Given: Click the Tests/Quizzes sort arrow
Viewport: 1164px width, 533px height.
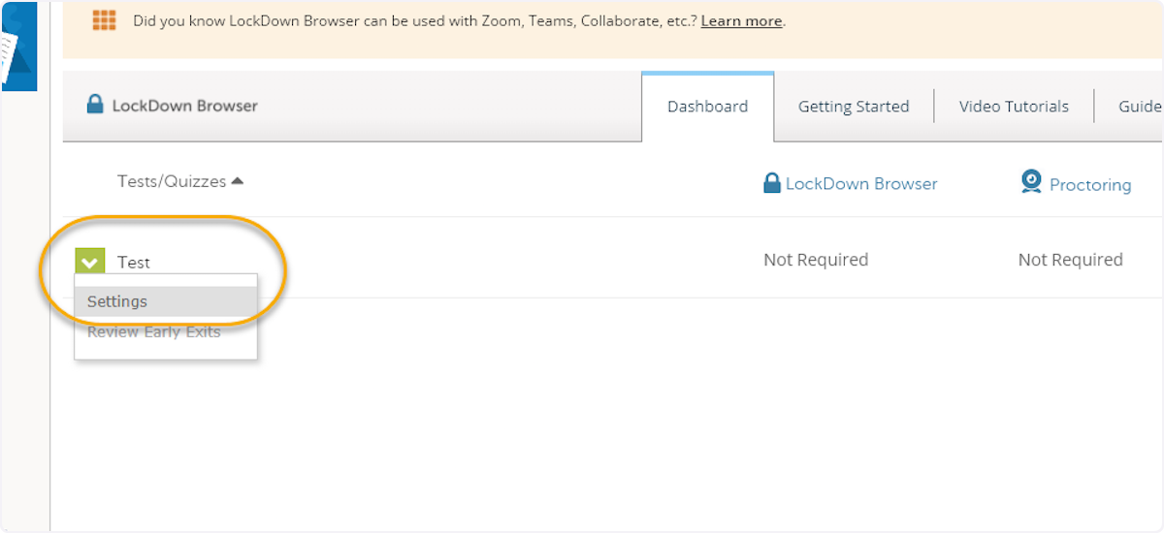Looking at the screenshot, I should pyautogui.click(x=238, y=181).
